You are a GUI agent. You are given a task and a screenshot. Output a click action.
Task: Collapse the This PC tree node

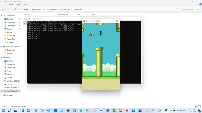tap(2, 57)
